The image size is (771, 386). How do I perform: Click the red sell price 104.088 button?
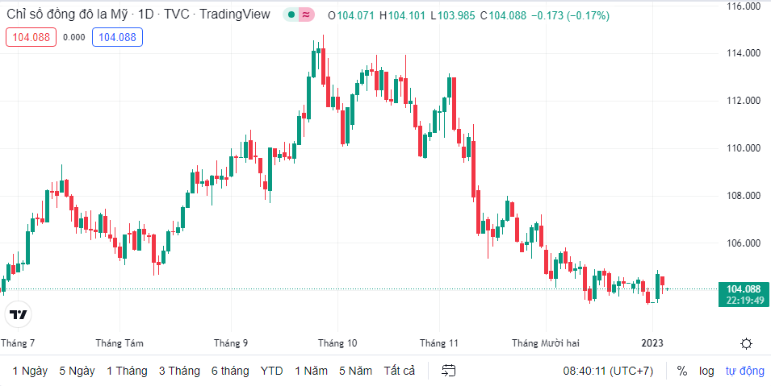click(31, 36)
